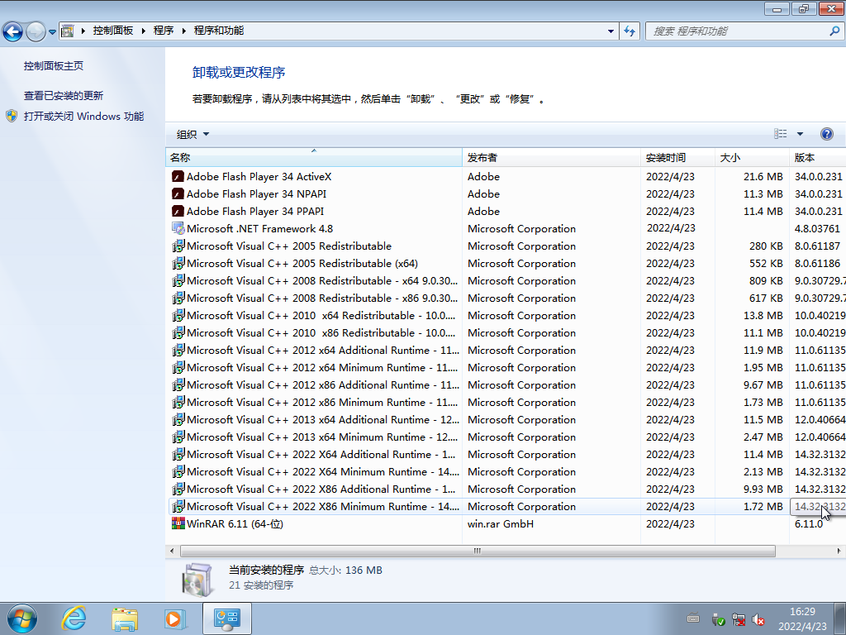Click the 4.8.03761 version cell

point(817,228)
